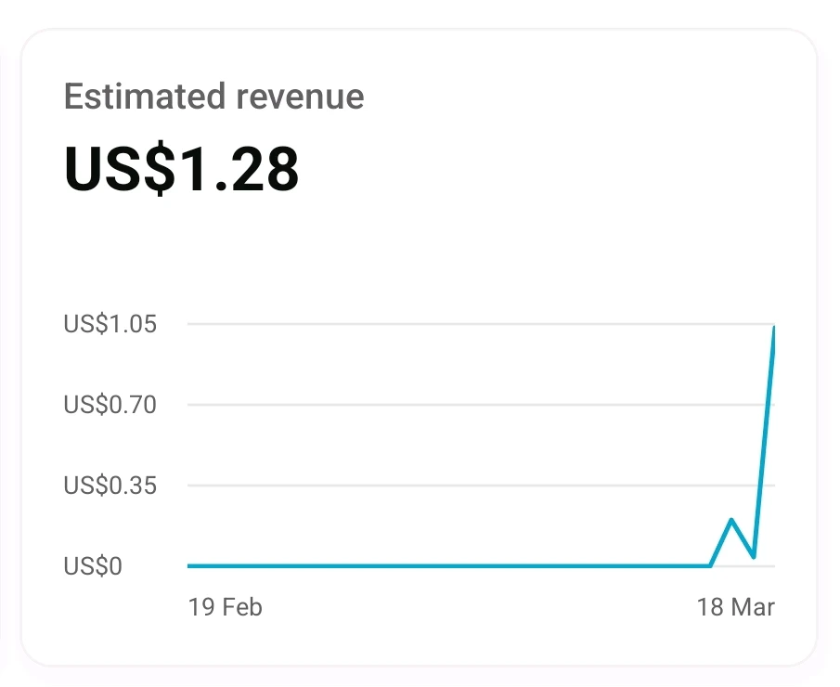Select the US$1.05 y-axis label
Image resolution: width=840 pixels, height=687 pixels.
click(x=110, y=324)
